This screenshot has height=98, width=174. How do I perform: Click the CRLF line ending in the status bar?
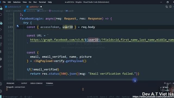coord(117,97)
